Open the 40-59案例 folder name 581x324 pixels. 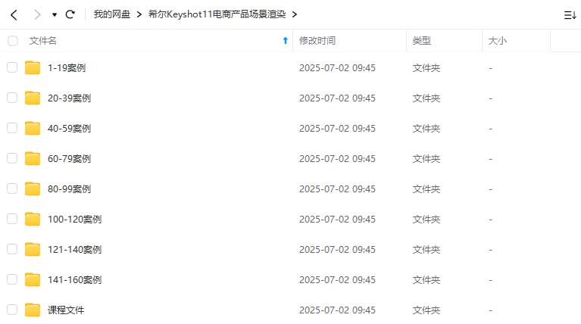[69, 129]
